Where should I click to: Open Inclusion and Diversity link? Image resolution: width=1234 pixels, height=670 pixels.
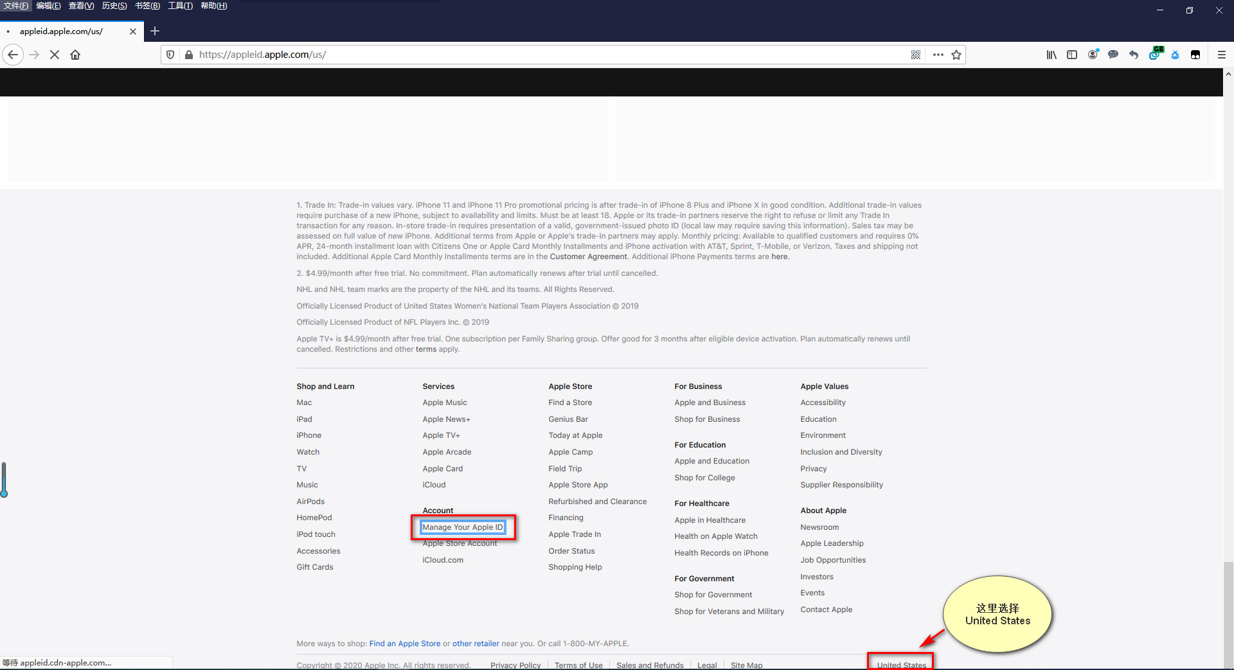(841, 452)
